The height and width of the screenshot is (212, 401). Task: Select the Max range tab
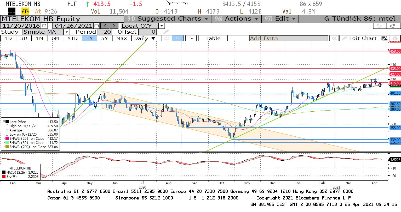122,38
